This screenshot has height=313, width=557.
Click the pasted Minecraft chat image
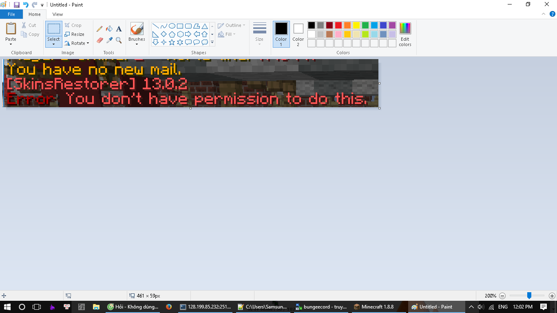[x=191, y=83]
